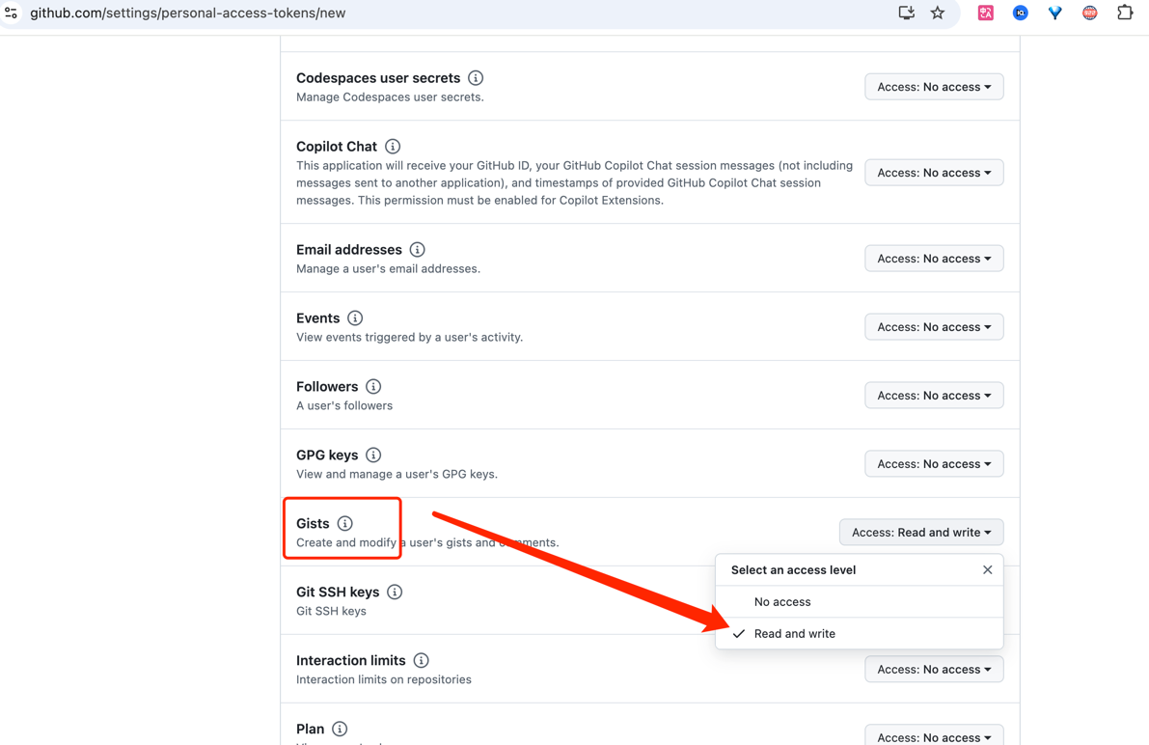Click the info icon next to Plan
The height and width of the screenshot is (745, 1149).
coord(340,729)
